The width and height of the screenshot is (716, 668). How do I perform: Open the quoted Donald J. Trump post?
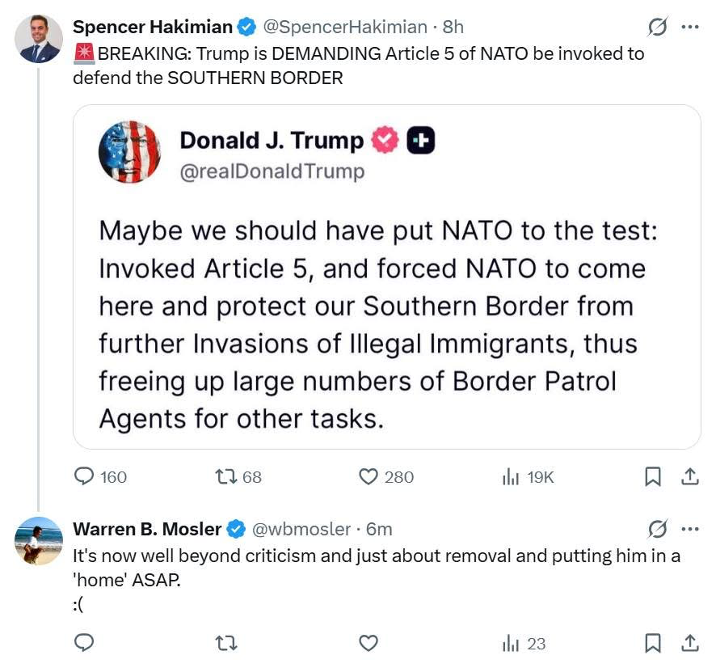[x=386, y=323]
